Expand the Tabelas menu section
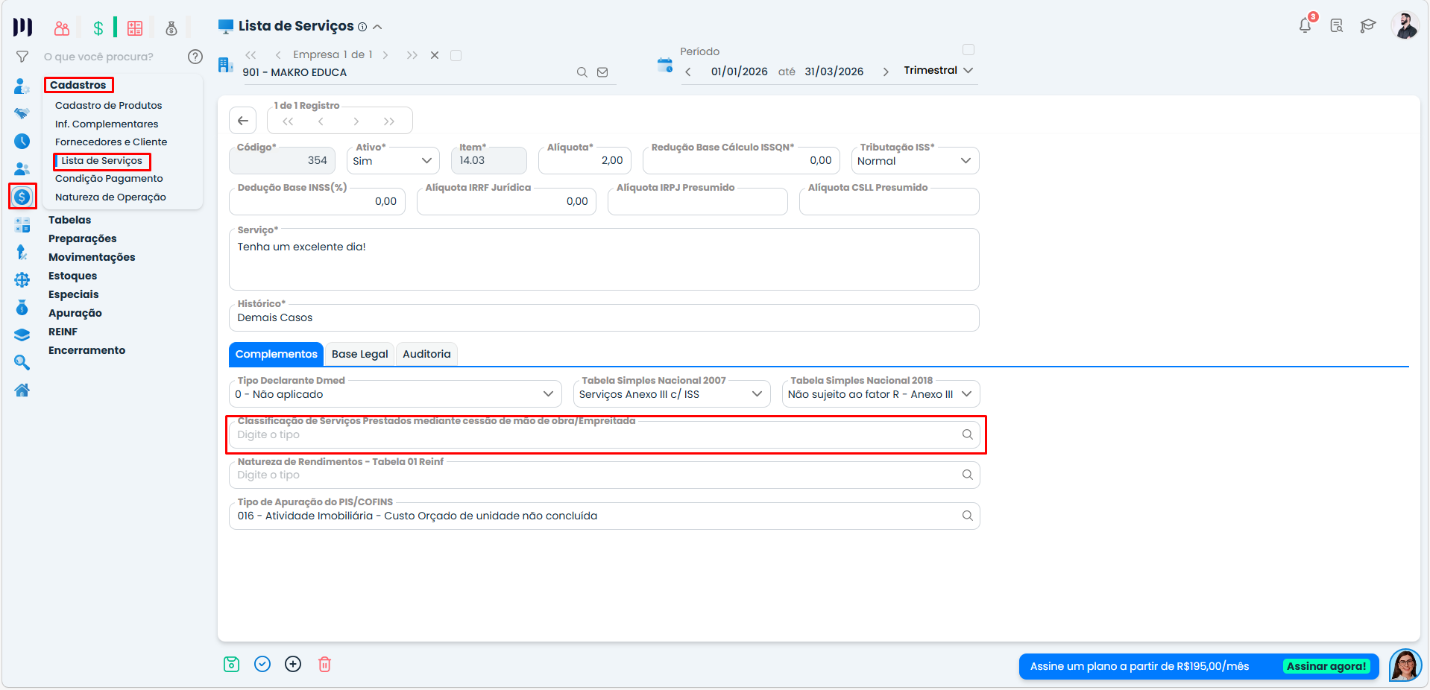The image size is (1430, 690). [69, 220]
